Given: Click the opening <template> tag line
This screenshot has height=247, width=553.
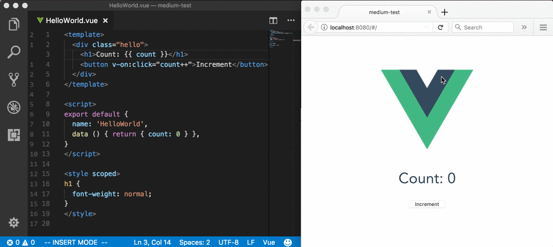Looking at the screenshot, I should pos(84,35).
